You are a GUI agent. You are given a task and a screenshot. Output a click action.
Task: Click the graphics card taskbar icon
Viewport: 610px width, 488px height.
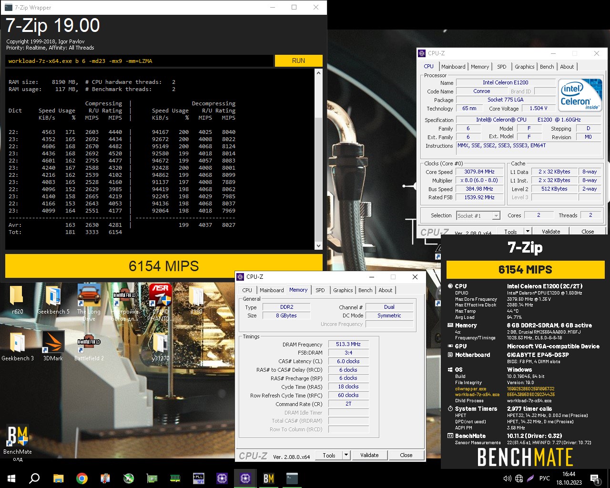coord(152,478)
